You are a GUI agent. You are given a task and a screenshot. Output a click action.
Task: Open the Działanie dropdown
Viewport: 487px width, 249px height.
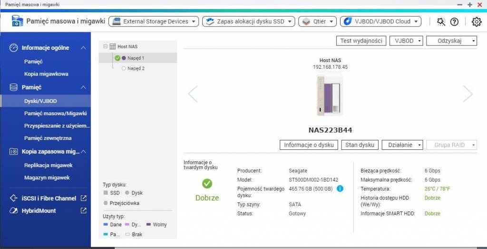402,145
